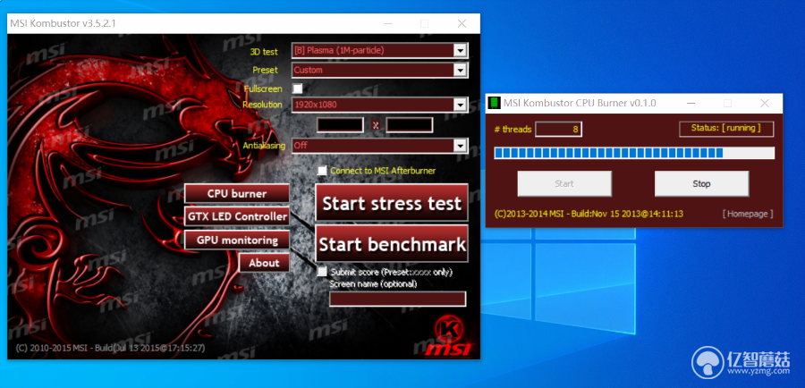Open the CPU burner tool
This screenshot has height=388, width=805.
(x=237, y=193)
